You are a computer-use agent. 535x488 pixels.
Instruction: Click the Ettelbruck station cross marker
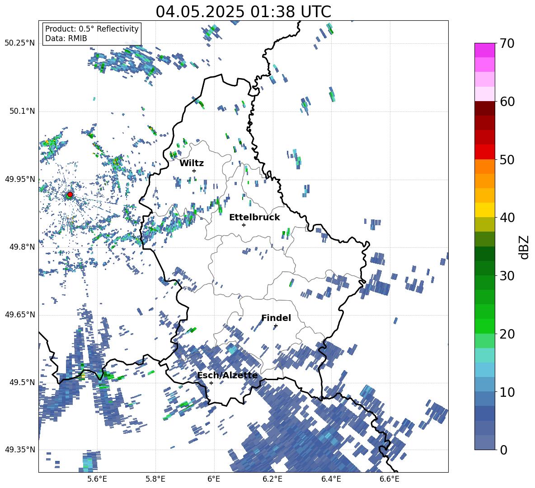tap(244, 225)
